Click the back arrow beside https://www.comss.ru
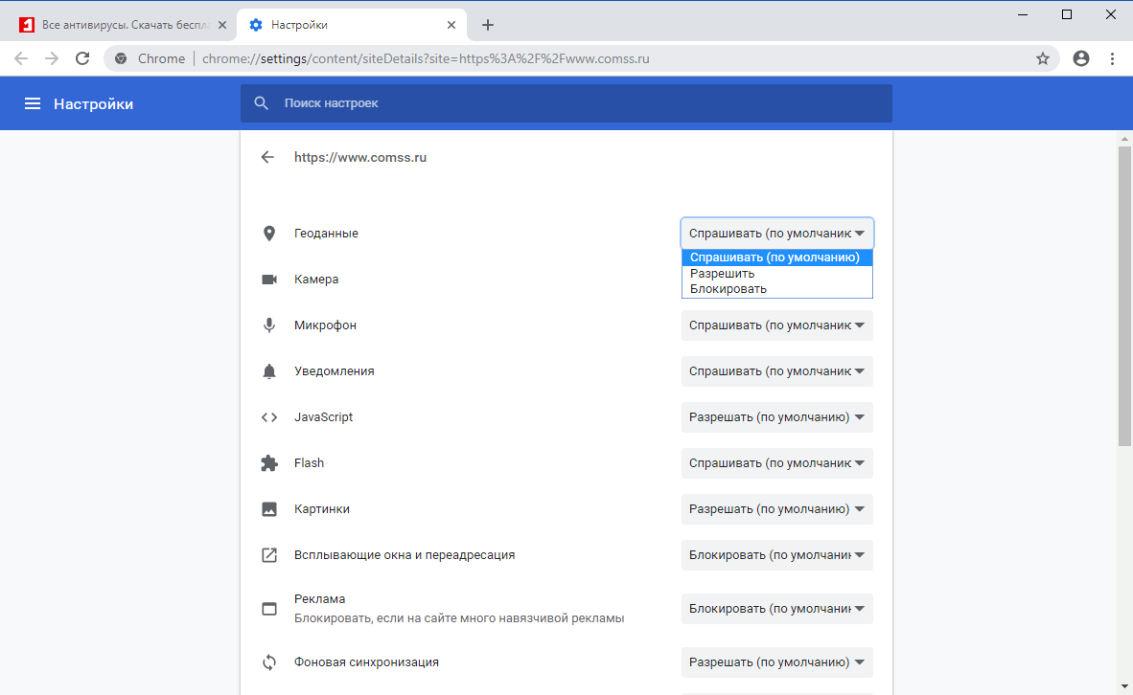 267,157
